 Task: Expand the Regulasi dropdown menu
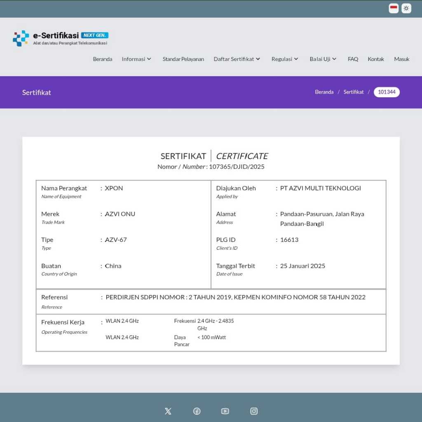(x=285, y=59)
